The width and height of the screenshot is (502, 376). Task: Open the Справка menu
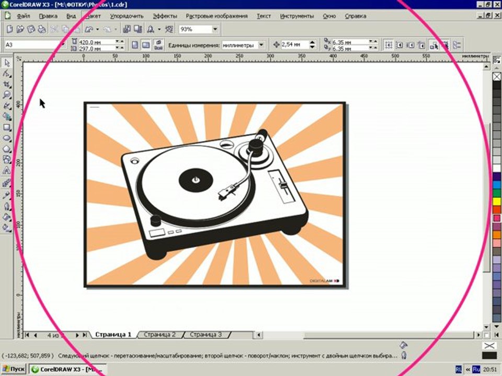356,16
